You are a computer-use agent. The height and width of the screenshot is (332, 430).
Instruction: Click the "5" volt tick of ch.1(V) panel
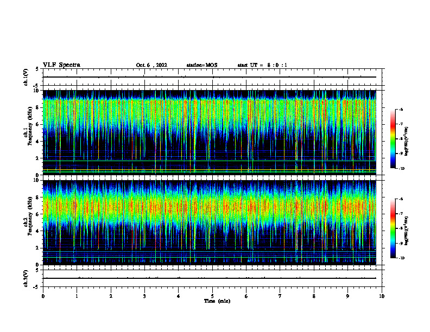click(37, 69)
